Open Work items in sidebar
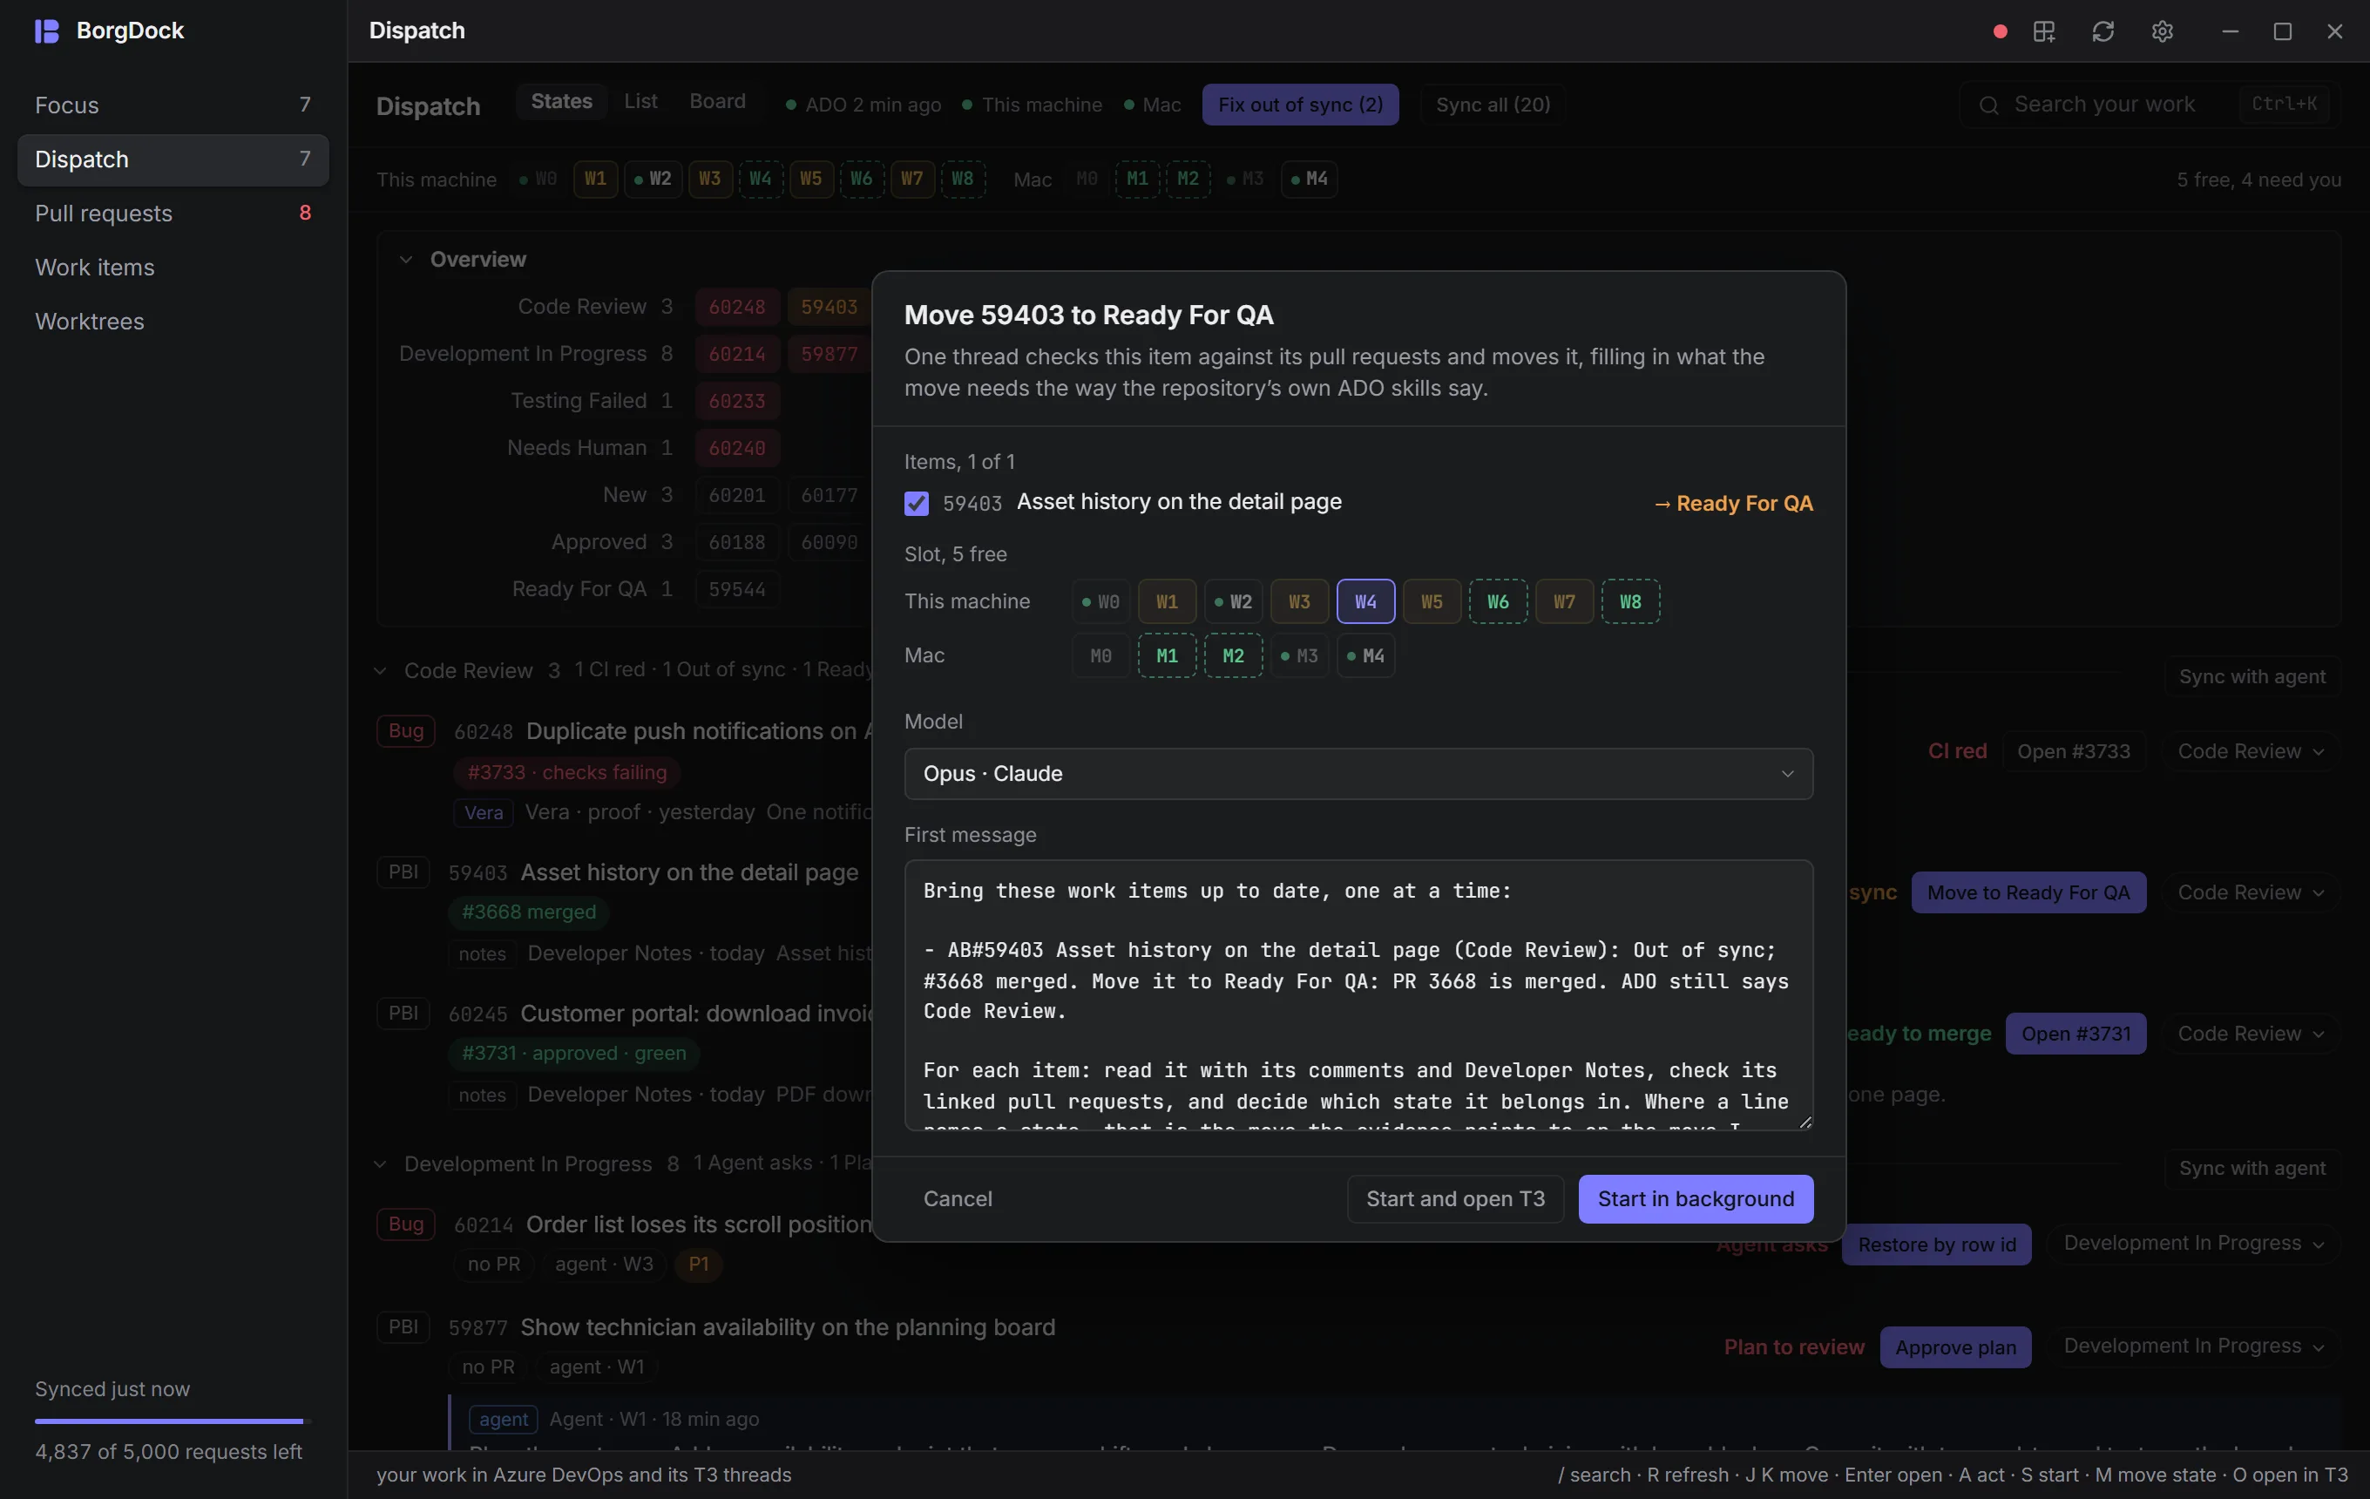2370x1499 pixels. 173,268
